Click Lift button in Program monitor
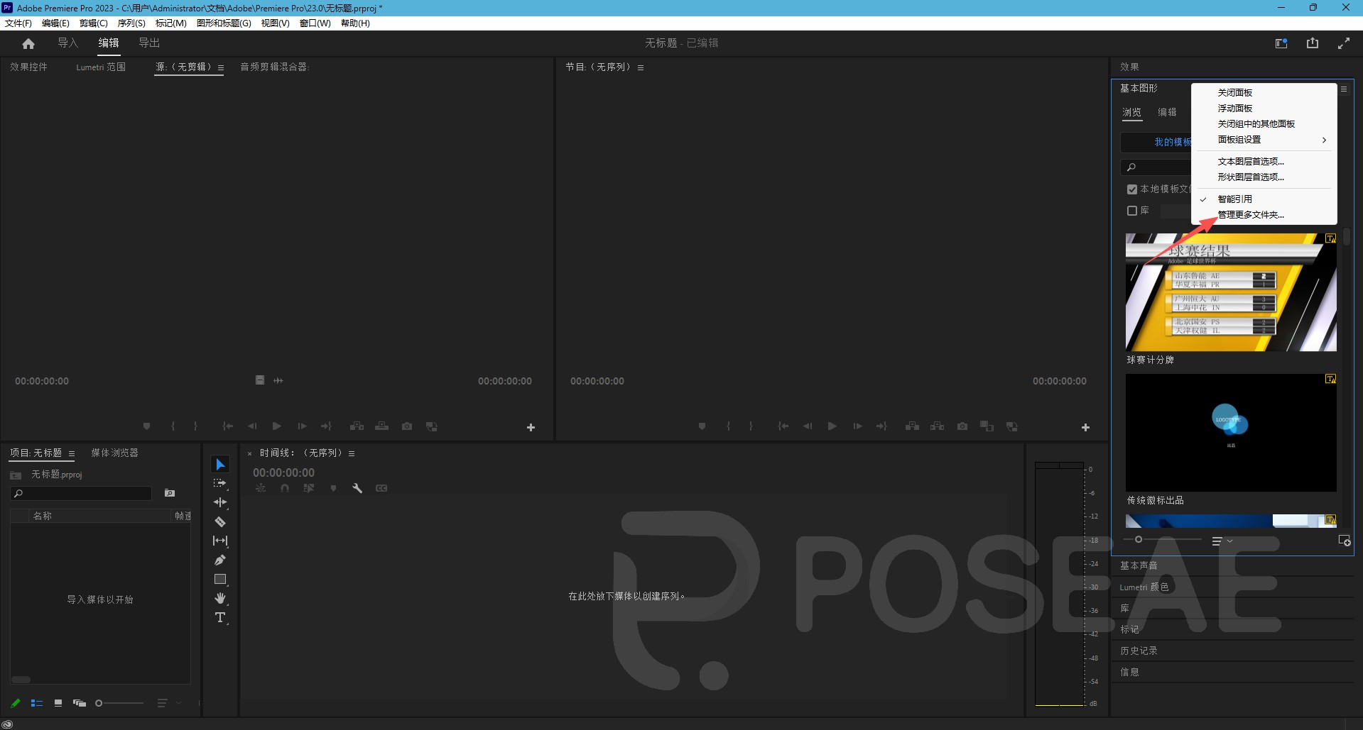This screenshot has height=730, width=1363. [913, 426]
